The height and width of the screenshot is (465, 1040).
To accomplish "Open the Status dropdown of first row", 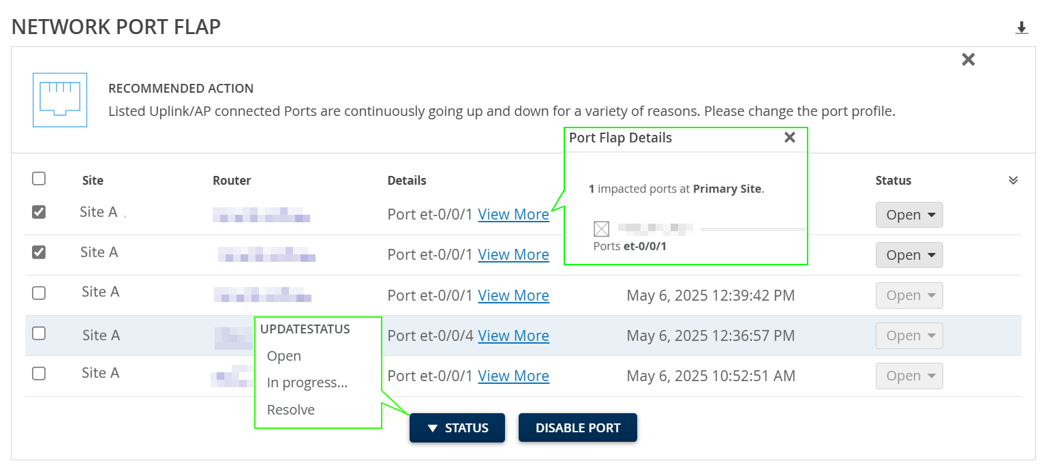I will click(909, 215).
